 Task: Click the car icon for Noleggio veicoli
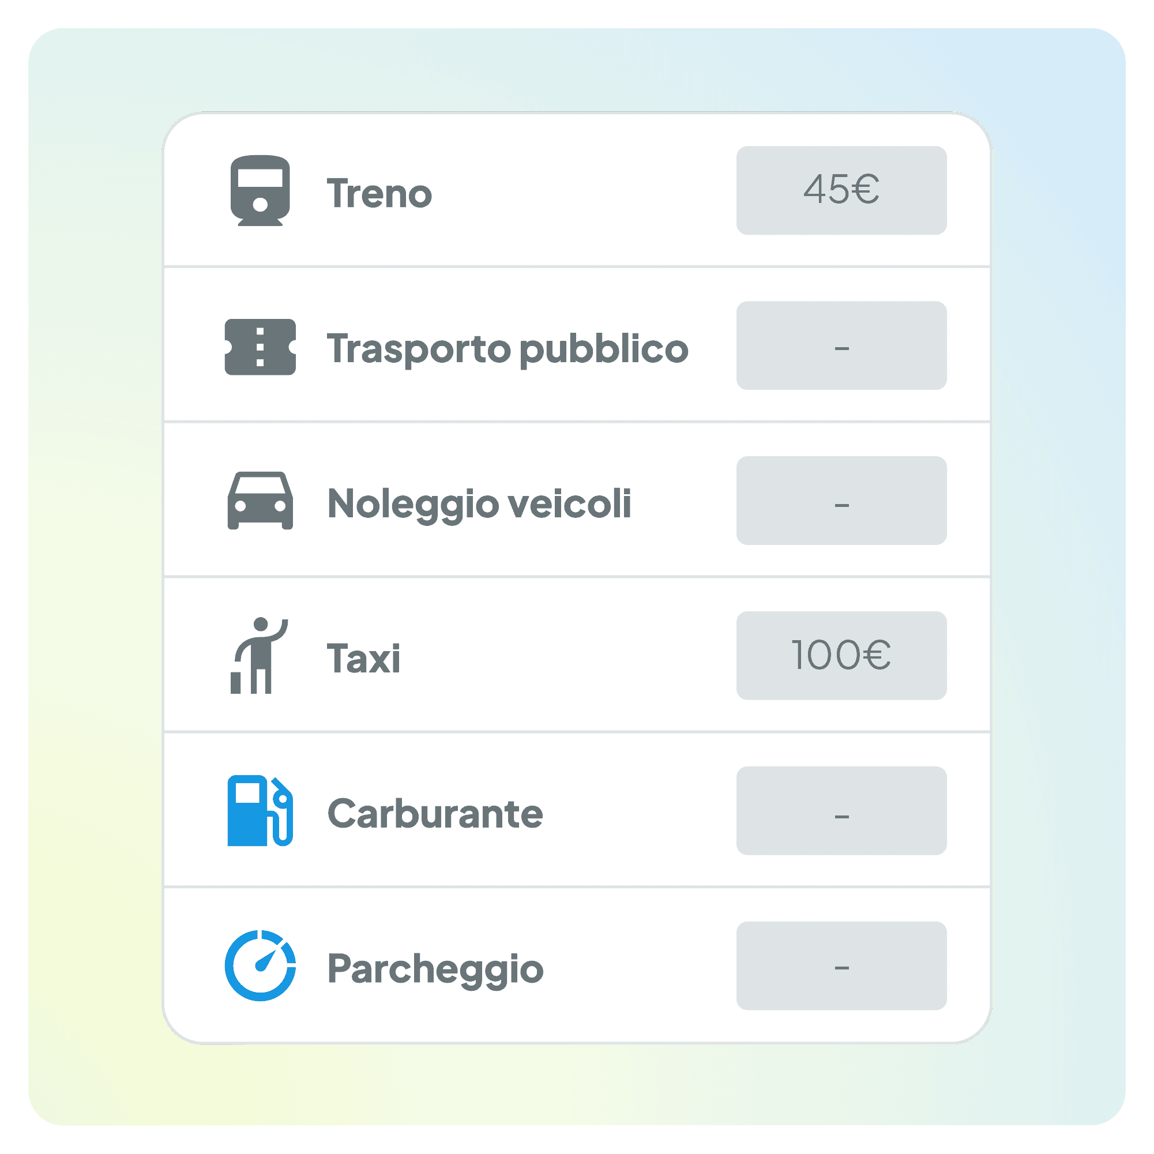coord(261,501)
